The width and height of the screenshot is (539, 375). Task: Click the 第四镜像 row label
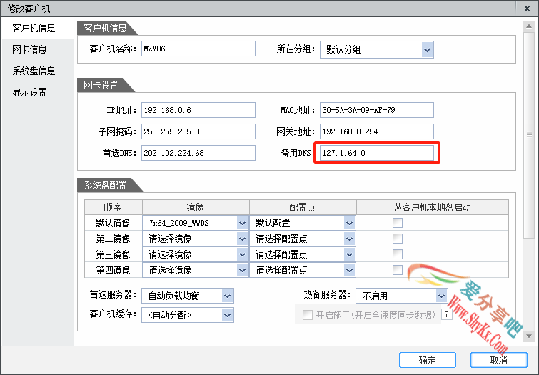[x=113, y=270]
